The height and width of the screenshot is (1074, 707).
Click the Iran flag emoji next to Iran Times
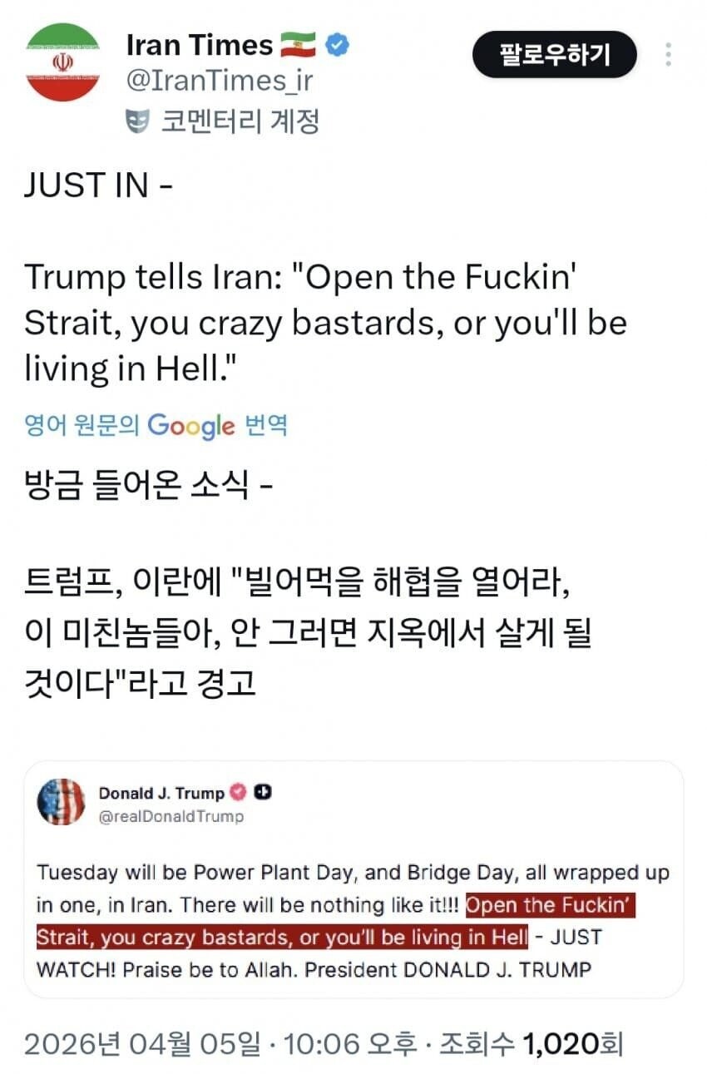[298, 46]
